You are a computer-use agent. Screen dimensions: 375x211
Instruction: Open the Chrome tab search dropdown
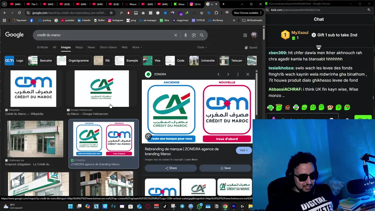pos(4,4)
